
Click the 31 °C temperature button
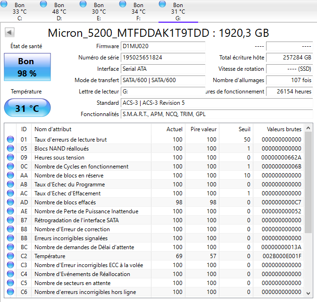[x=27, y=108]
